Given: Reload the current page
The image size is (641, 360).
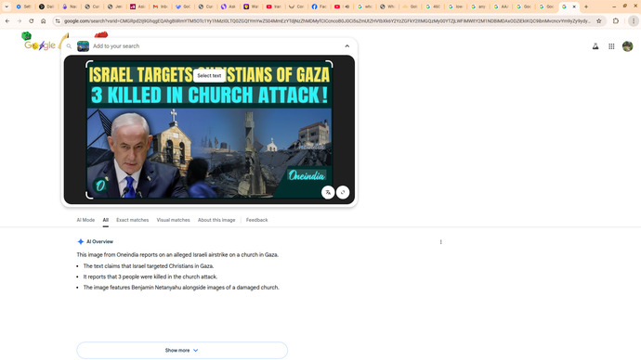Looking at the screenshot, I should 31,20.
